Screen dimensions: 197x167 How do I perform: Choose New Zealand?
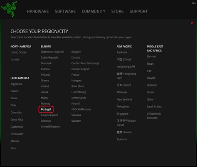(124, 99)
